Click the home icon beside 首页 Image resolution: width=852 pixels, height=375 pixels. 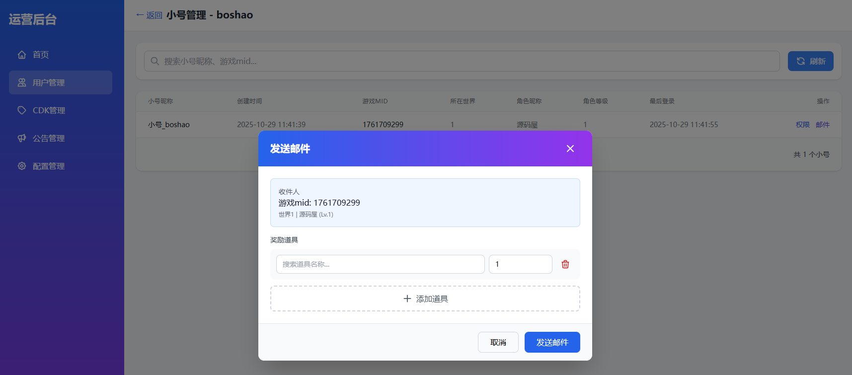pos(22,55)
